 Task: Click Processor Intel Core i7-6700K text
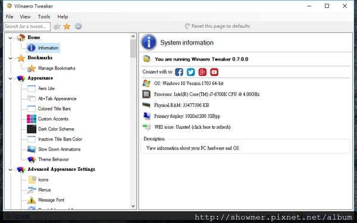[x=206, y=94]
